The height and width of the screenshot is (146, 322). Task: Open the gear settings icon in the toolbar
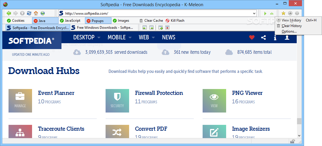[x=297, y=13]
